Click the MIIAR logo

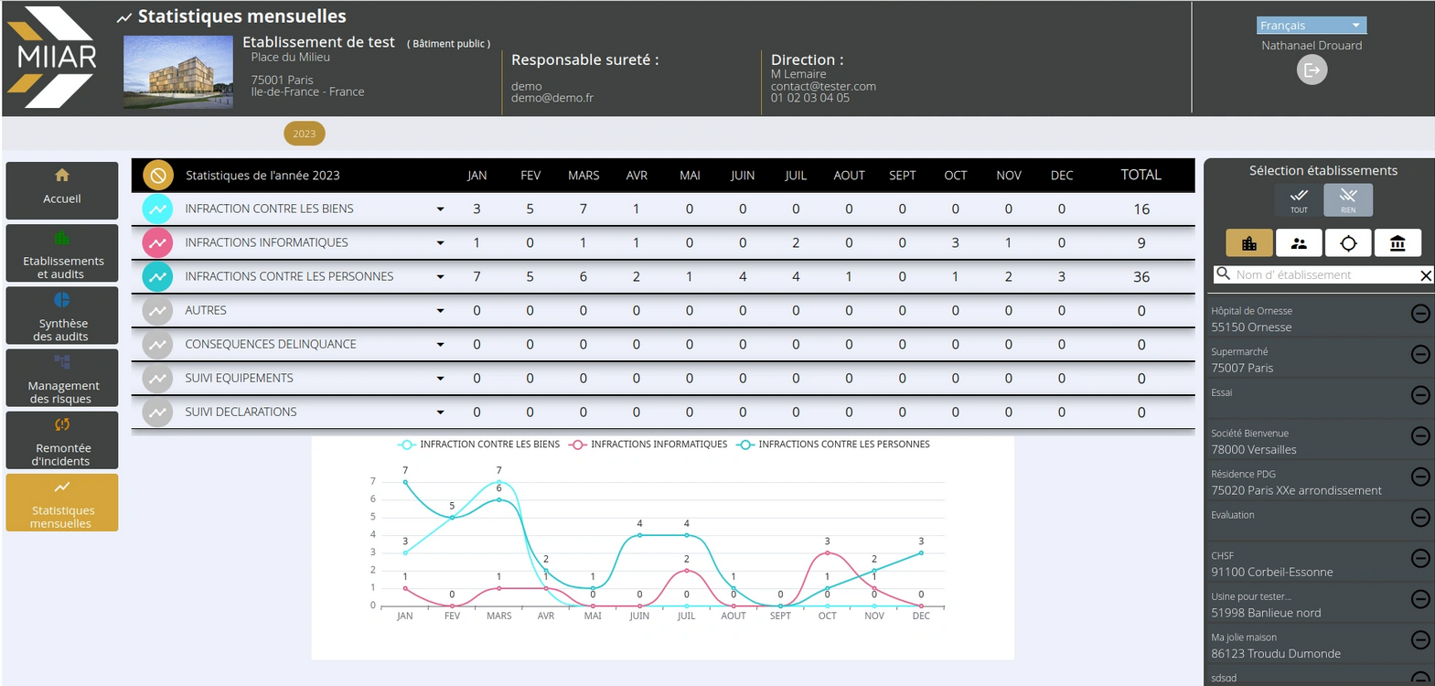tap(56, 57)
